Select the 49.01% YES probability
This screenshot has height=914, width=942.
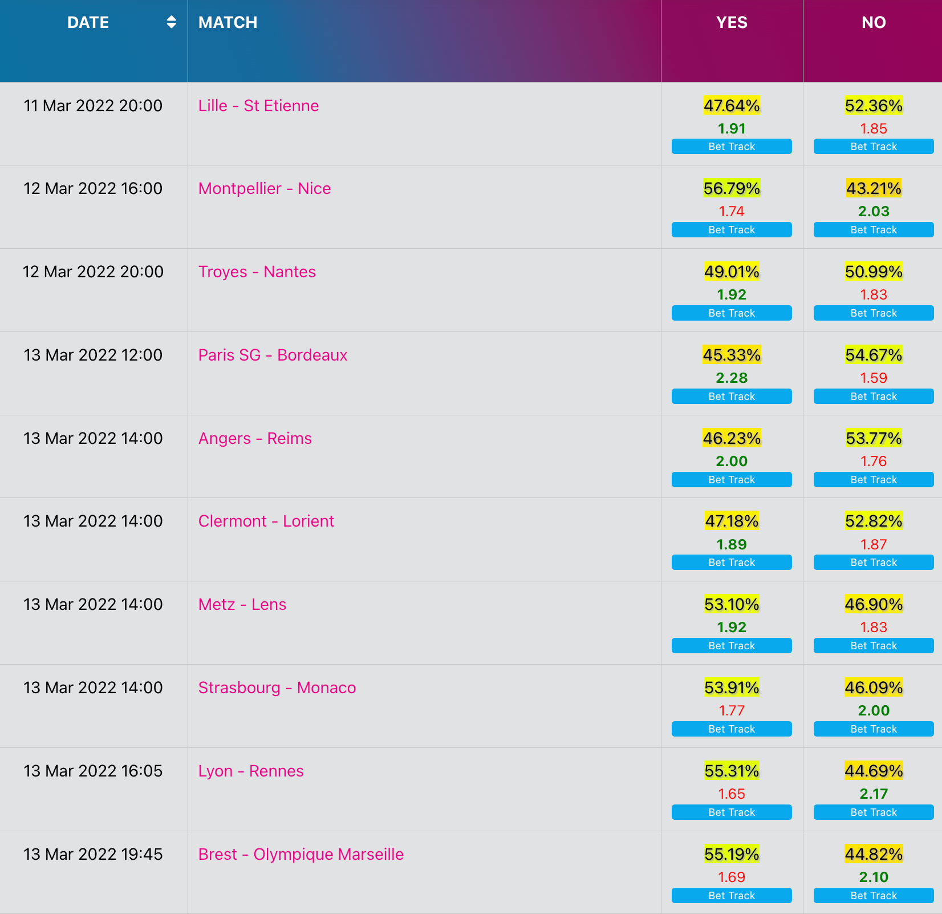[732, 272]
